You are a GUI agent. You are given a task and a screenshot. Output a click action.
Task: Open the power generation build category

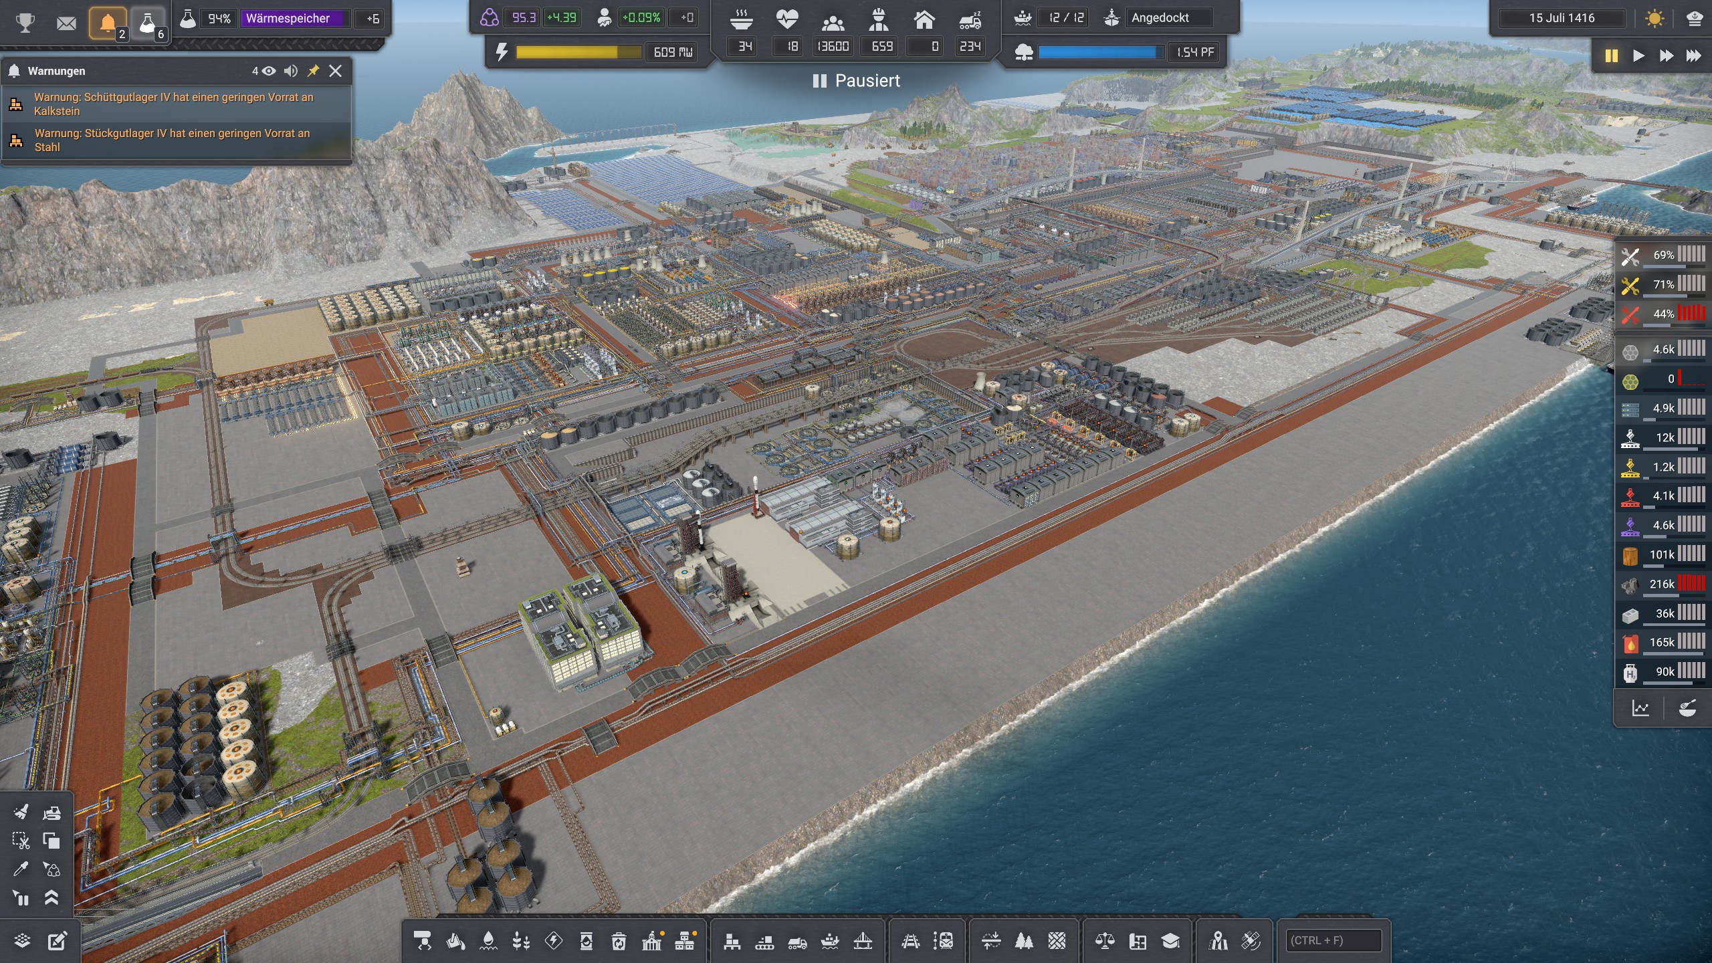[554, 942]
